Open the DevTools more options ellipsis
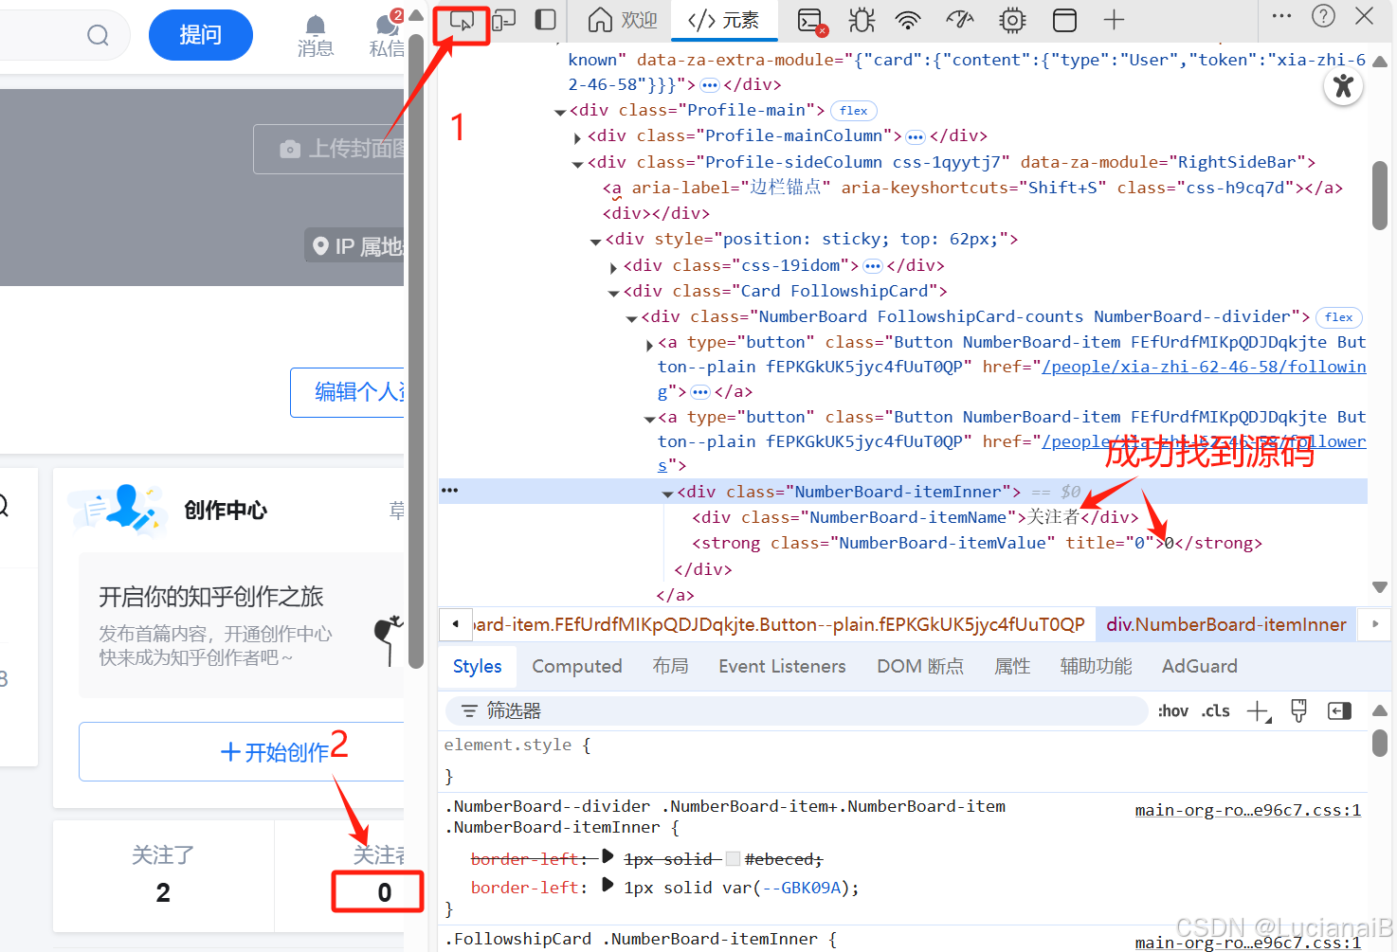This screenshot has height=952, width=1397. (1281, 16)
